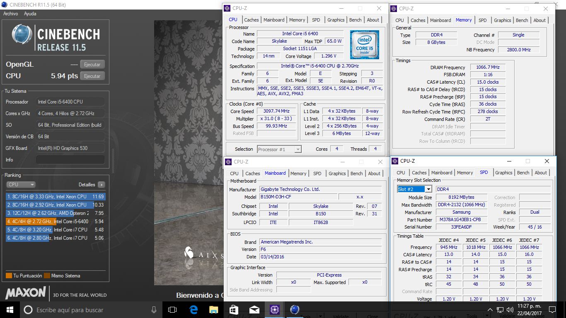
Task: Click the Info field in Tu Sistema
Action: [x=70, y=160]
